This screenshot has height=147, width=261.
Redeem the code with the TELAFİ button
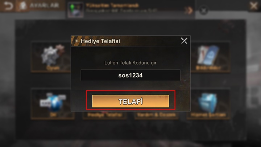(x=130, y=101)
